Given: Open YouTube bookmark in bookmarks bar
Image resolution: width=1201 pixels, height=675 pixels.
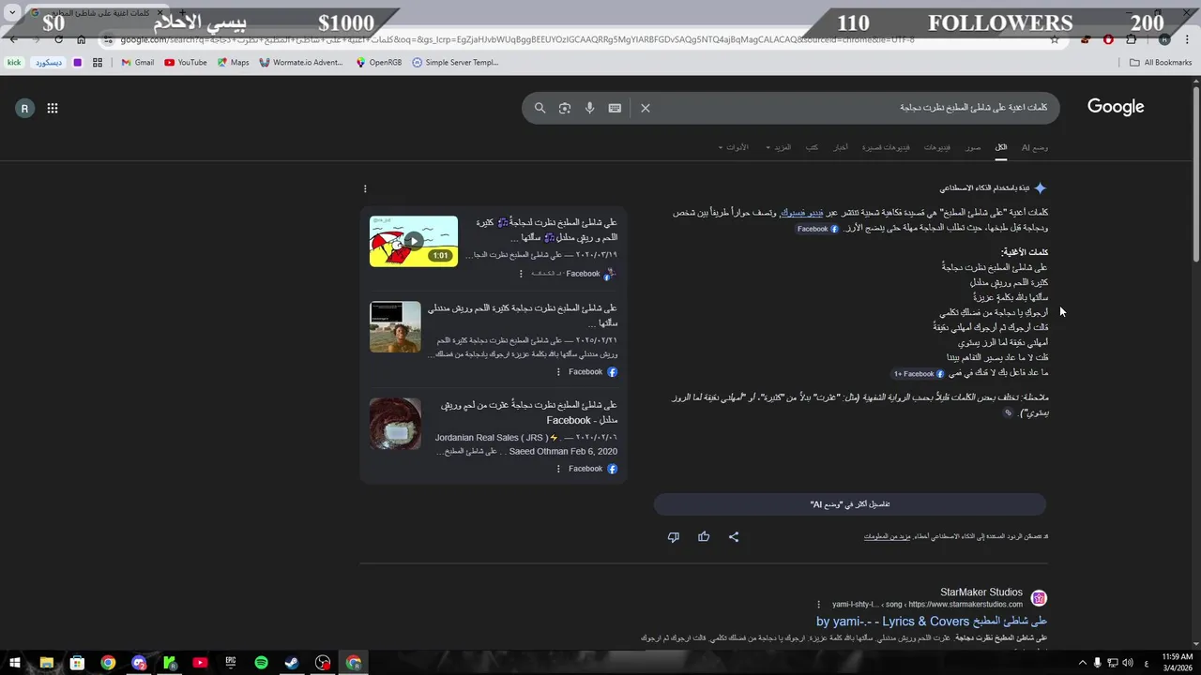Looking at the screenshot, I should point(185,63).
